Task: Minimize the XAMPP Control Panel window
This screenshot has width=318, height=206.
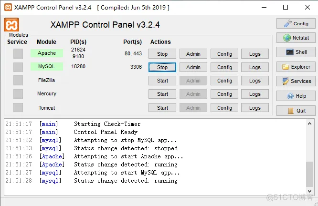Action: coord(264,7)
